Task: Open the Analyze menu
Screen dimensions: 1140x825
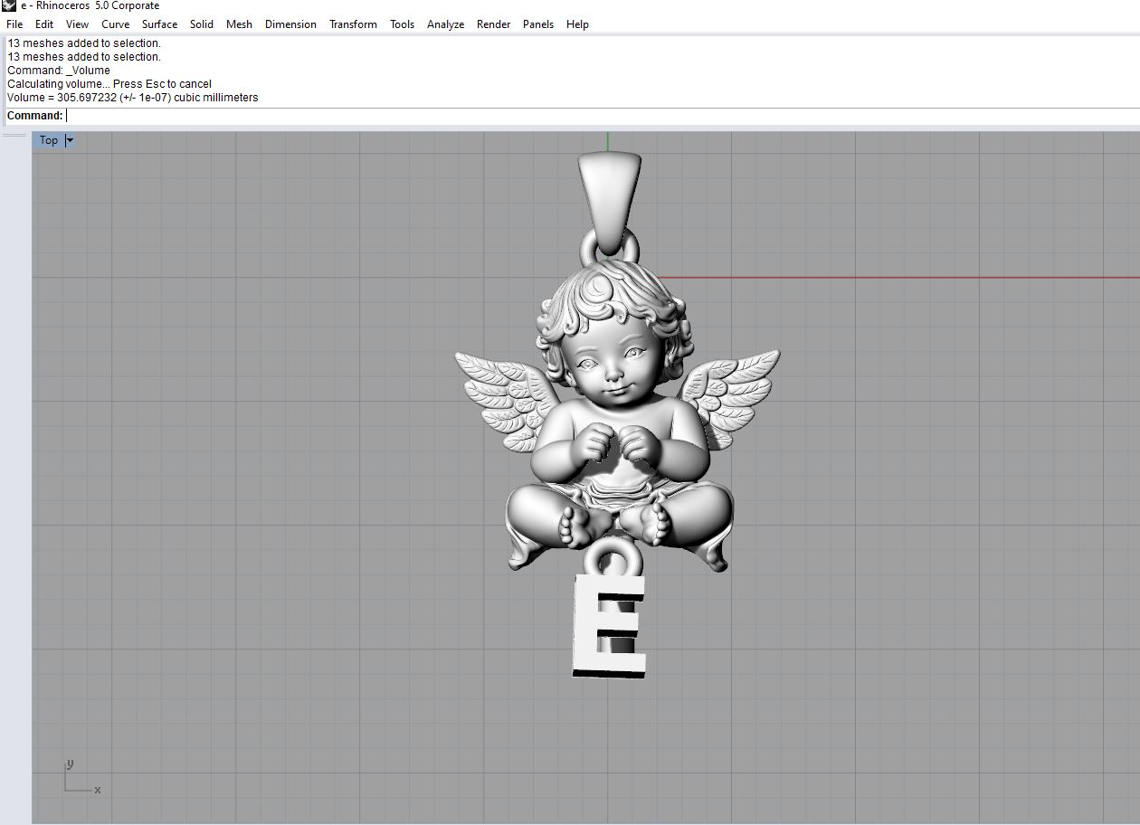Action: [445, 24]
